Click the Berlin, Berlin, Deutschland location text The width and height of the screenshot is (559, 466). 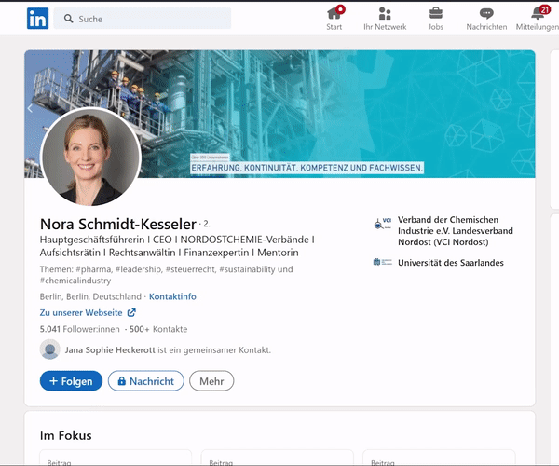90,296
